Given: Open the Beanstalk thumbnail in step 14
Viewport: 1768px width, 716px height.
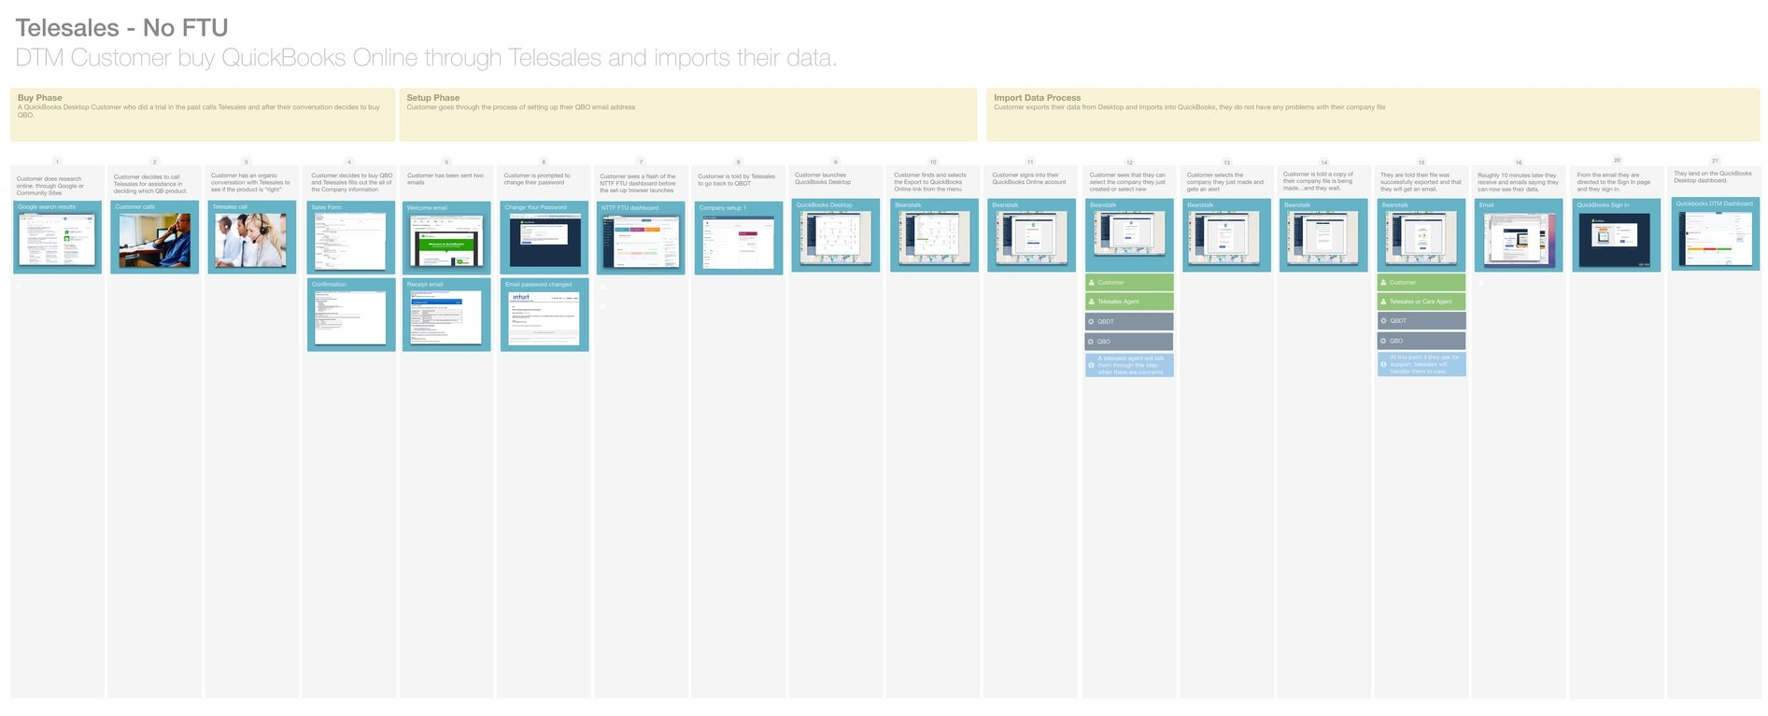Looking at the screenshot, I should [1324, 237].
